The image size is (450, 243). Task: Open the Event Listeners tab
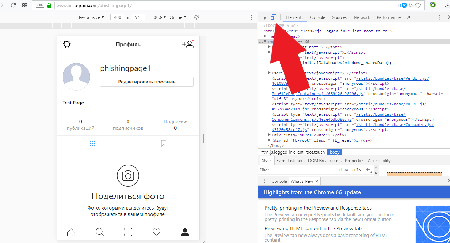(x=290, y=161)
